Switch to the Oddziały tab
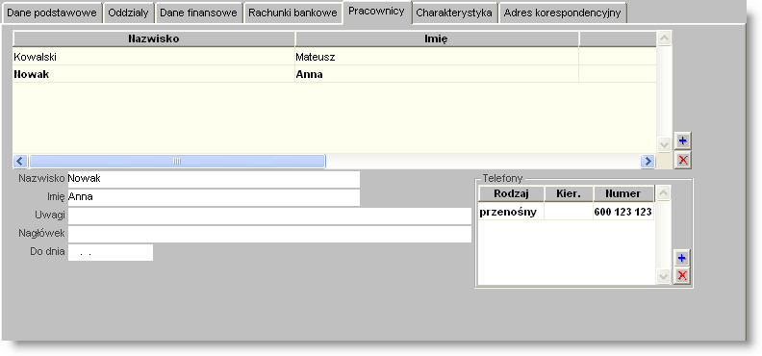Image resolution: width=762 pixels, height=356 pixels. click(x=128, y=13)
